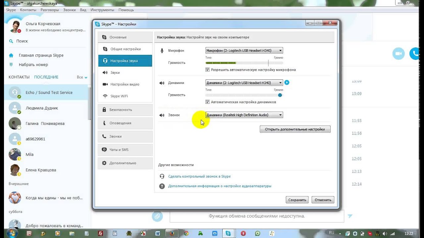Click the headset icon by Сделать контрольный звонок
The height and width of the screenshot is (238, 424).
[x=162, y=177]
